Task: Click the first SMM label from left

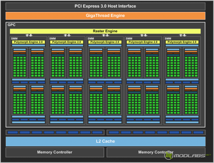Action: [x=14, y=39]
